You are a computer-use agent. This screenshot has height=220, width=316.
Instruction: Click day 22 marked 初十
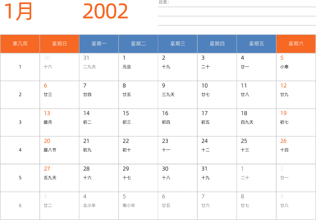coord(138,150)
